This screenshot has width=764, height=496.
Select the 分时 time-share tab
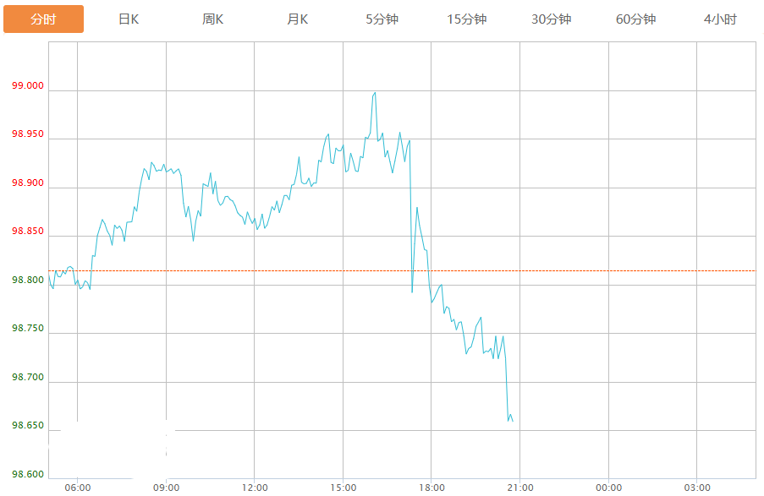tap(43, 19)
